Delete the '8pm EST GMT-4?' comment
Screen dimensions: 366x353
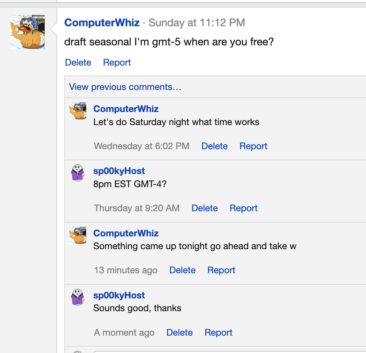point(205,208)
